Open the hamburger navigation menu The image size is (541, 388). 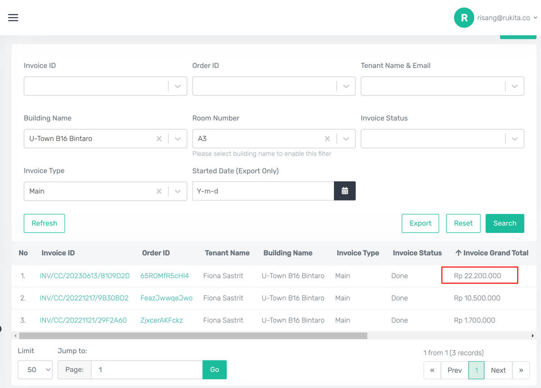(x=13, y=18)
